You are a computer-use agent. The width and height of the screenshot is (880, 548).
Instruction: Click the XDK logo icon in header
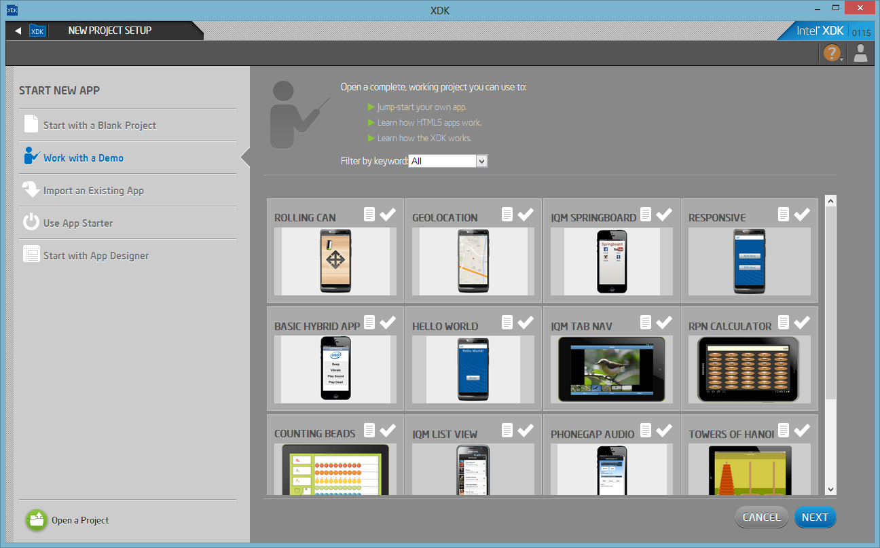coord(37,31)
